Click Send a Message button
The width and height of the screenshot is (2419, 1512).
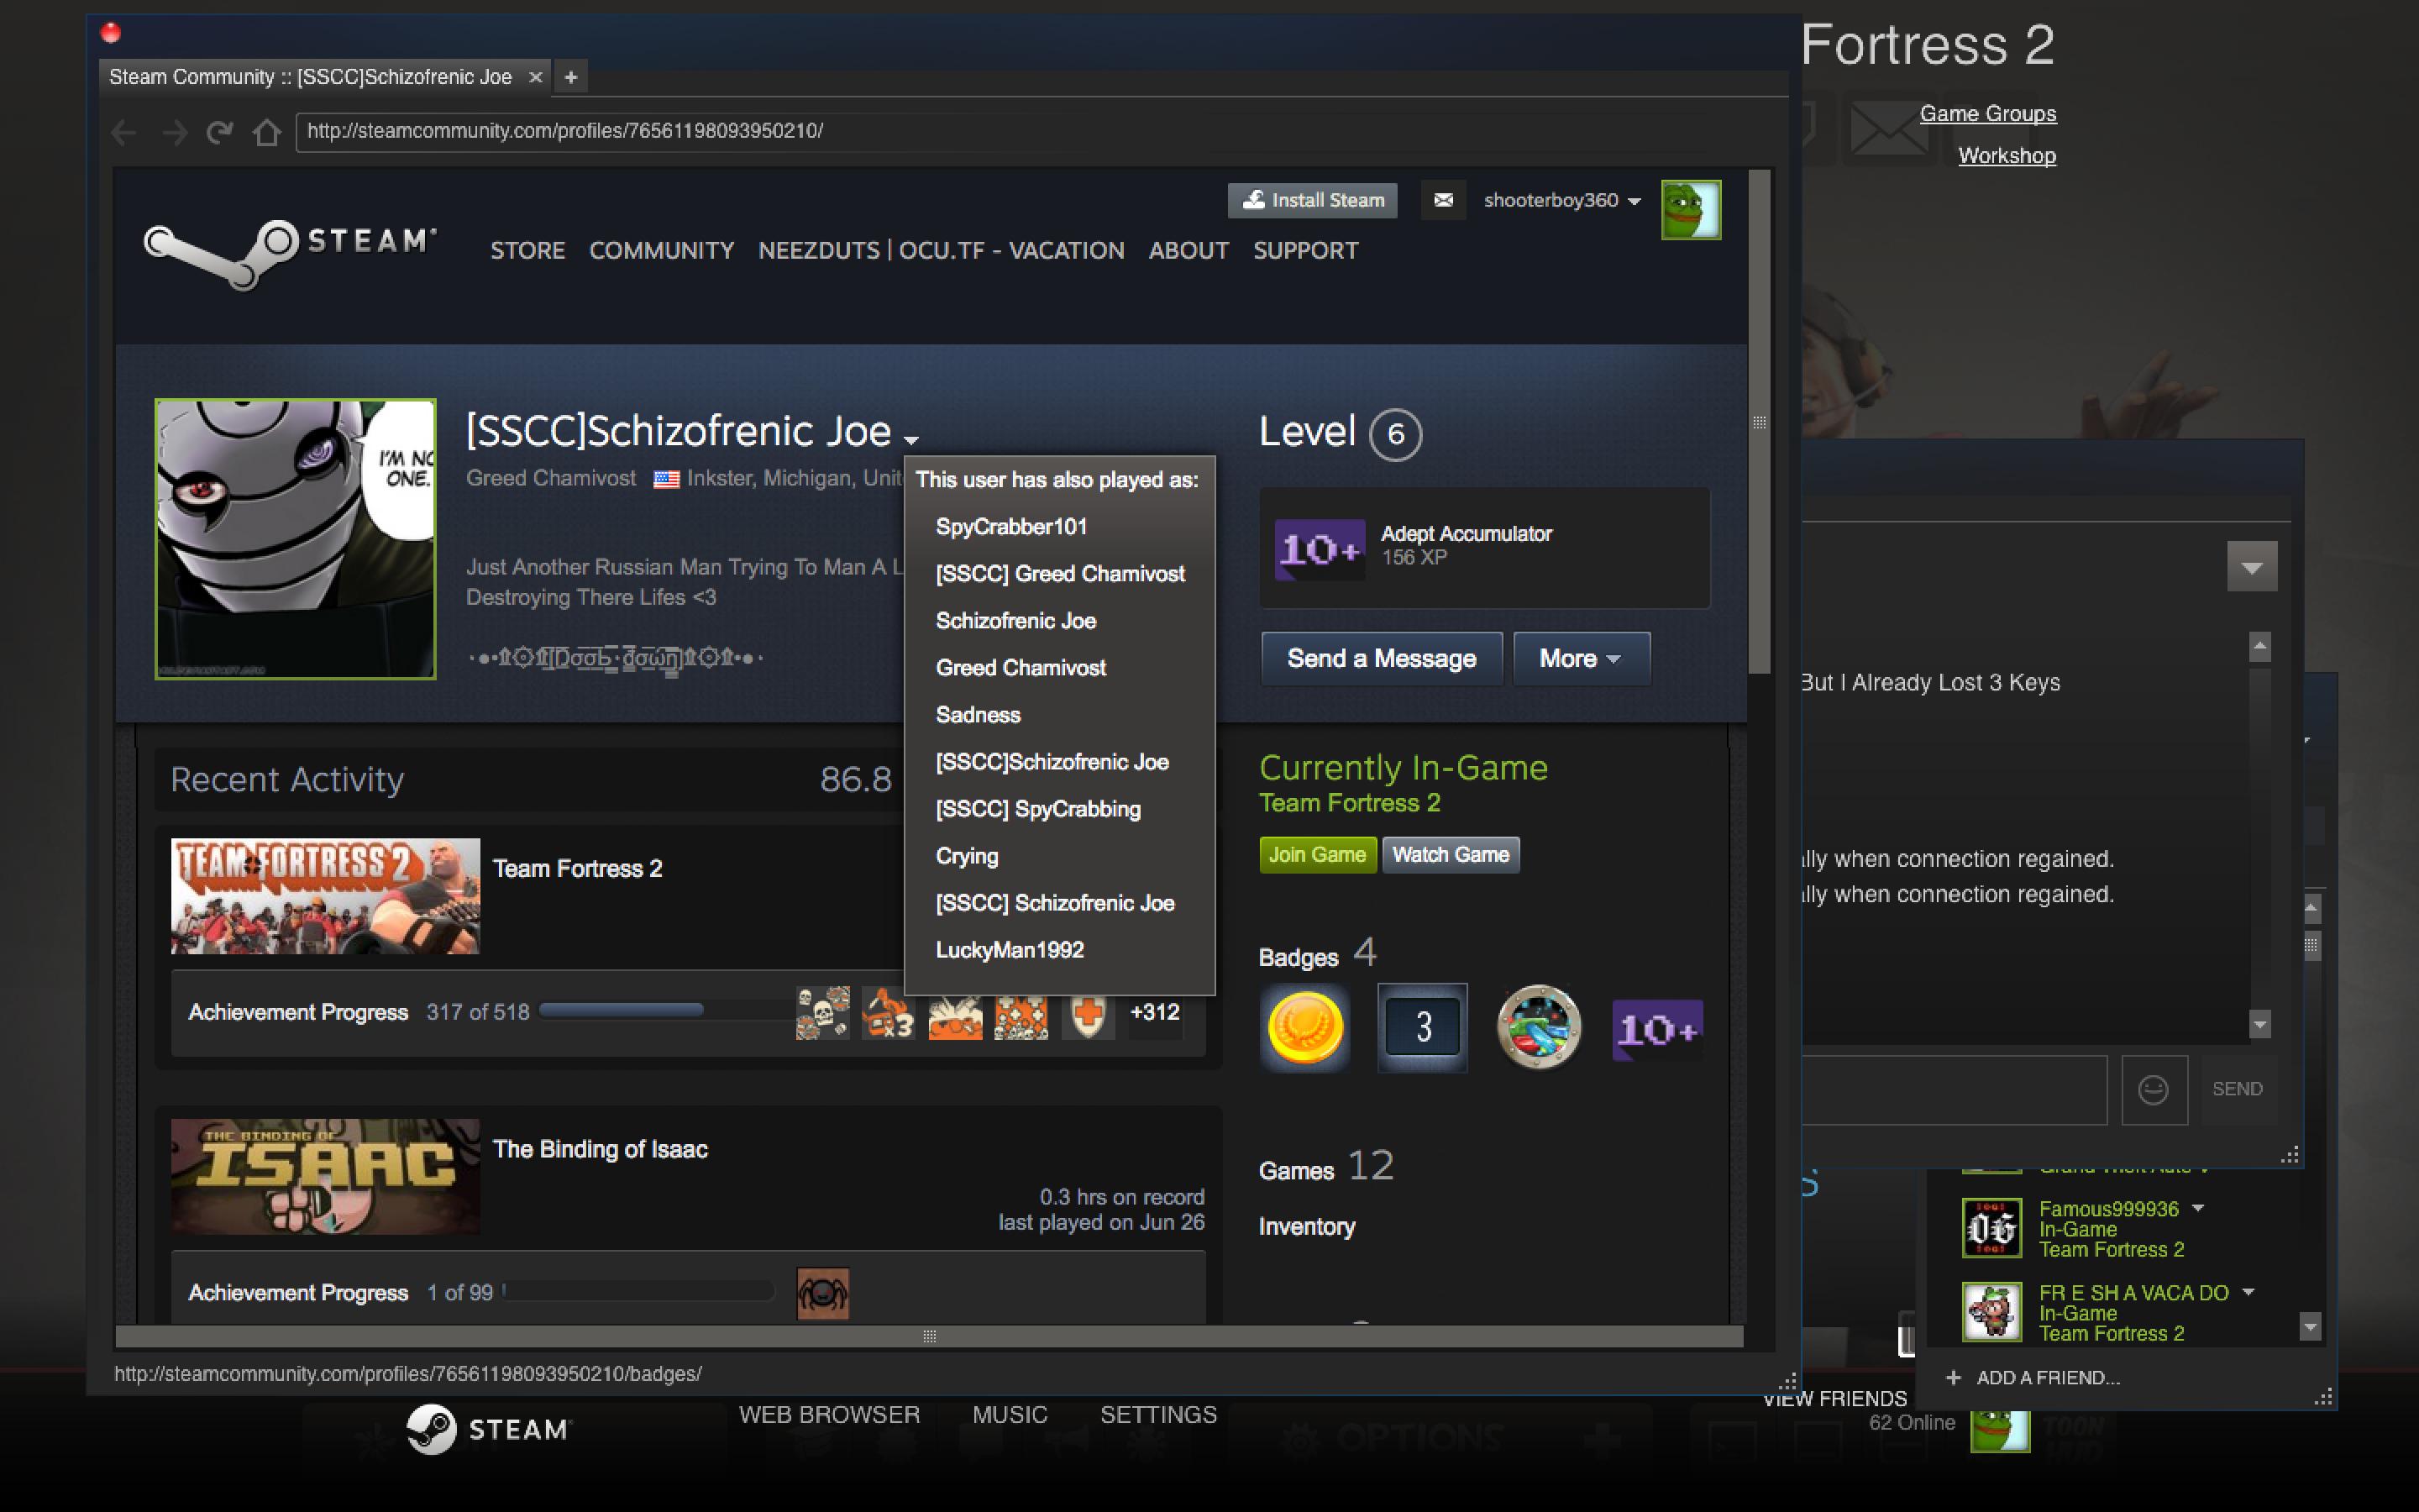(1381, 658)
